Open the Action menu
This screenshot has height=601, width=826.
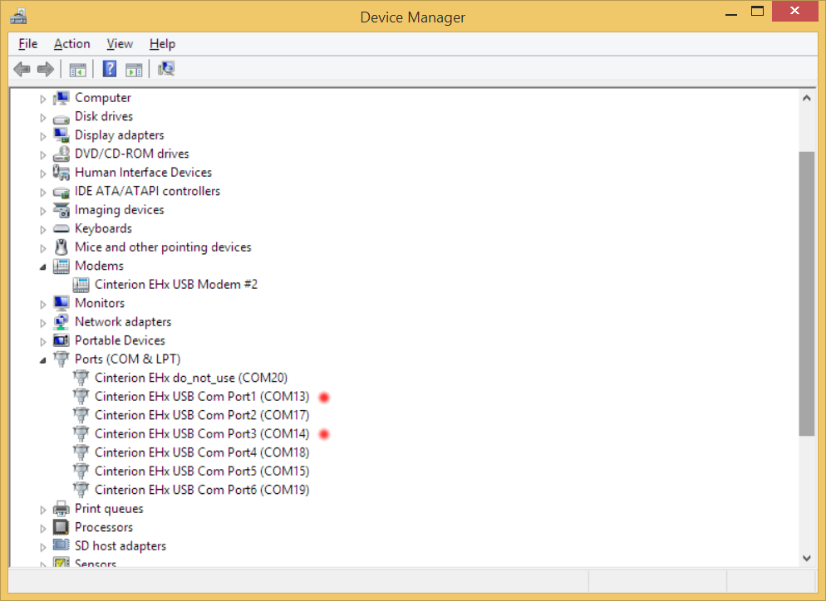72,44
